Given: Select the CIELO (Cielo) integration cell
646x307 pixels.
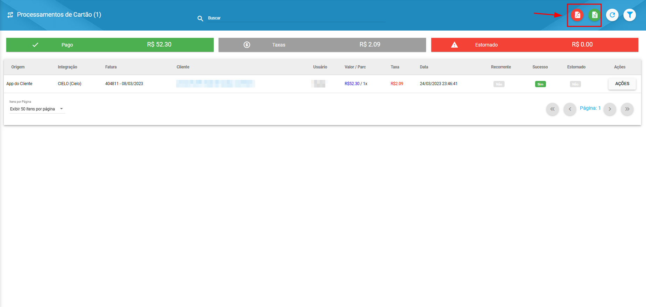Looking at the screenshot, I should (69, 84).
